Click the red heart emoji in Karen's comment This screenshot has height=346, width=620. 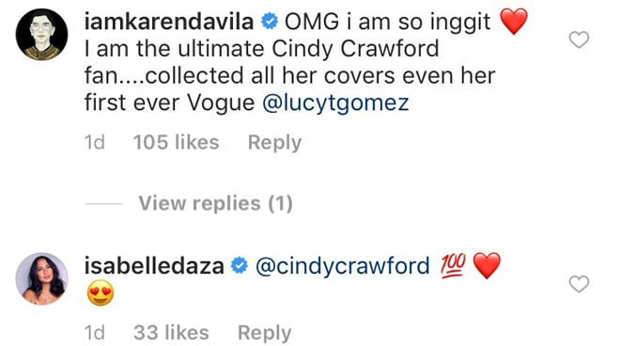click(514, 22)
